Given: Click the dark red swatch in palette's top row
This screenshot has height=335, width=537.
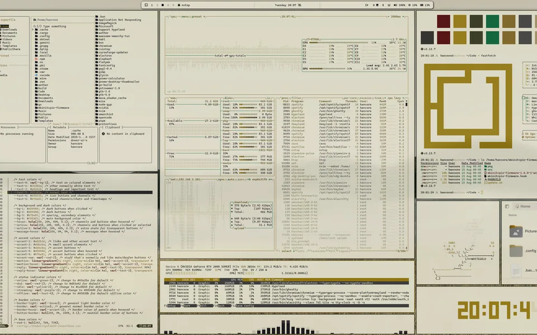Looking at the screenshot, I should click(444, 21).
